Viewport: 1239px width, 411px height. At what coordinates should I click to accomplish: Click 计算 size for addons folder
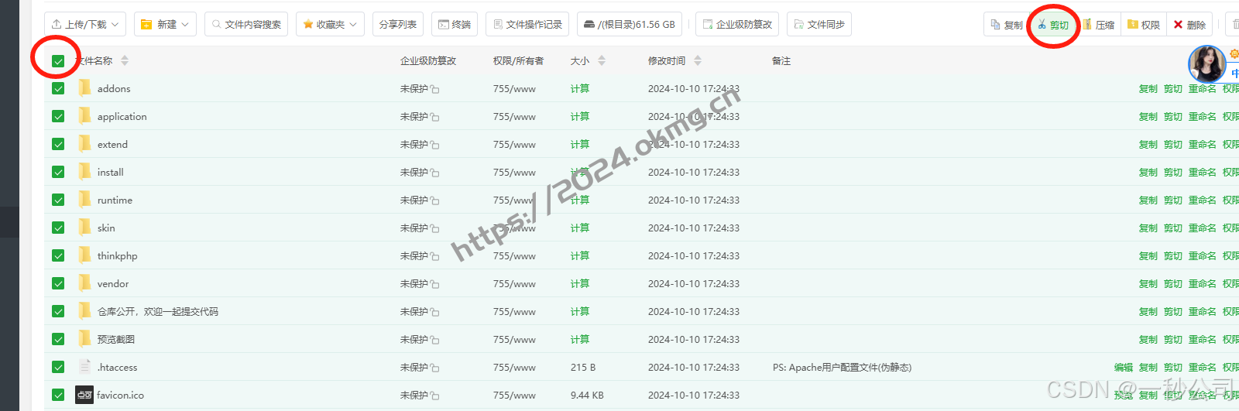point(580,88)
